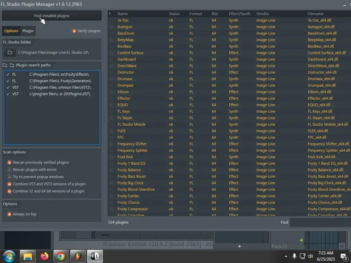Click the Plugin Manager taskbar icon
The image size is (351, 263).
[95, 256]
